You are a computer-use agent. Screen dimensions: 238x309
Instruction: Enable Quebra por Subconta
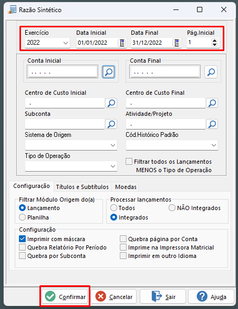22,256
